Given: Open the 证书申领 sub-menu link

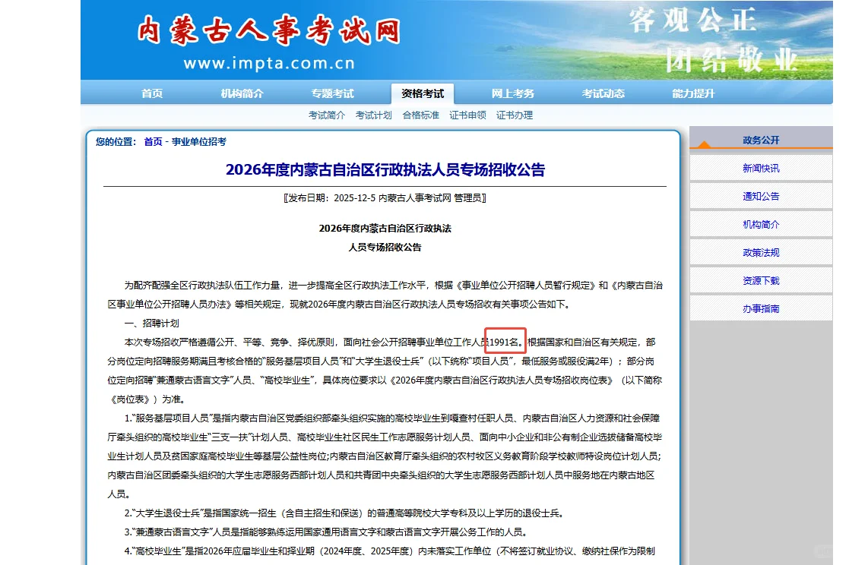Looking at the screenshot, I should pyautogui.click(x=467, y=115).
